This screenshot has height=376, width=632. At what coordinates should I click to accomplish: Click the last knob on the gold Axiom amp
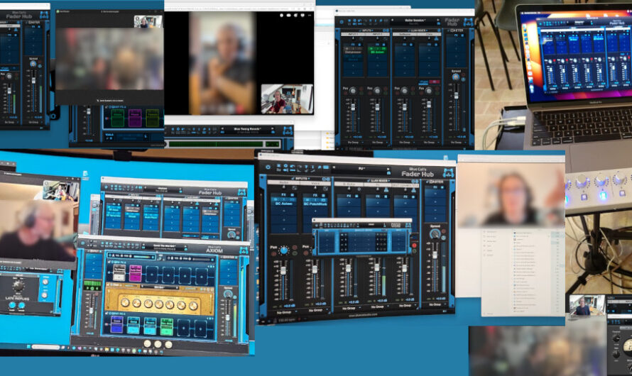tap(193, 306)
